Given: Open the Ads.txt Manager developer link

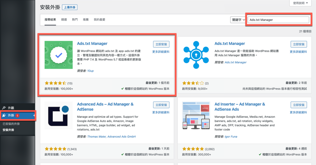Looking at the screenshot, I should (236, 62).
